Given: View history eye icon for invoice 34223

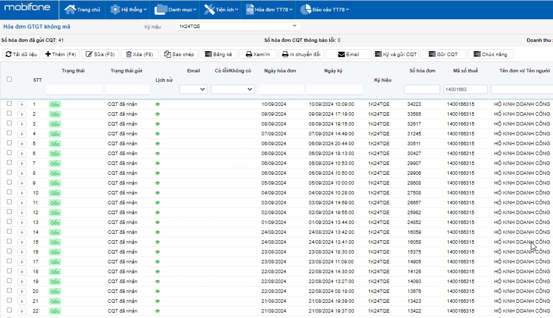Looking at the screenshot, I should coord(158,104).
